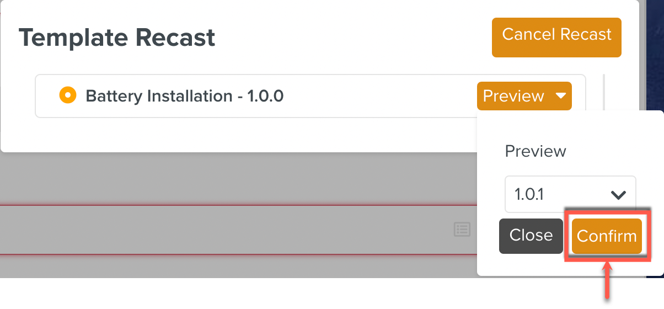Screen dimensions: 664x309
Task: Click the Template Recast heading
Action: click(x=117, y=38)
